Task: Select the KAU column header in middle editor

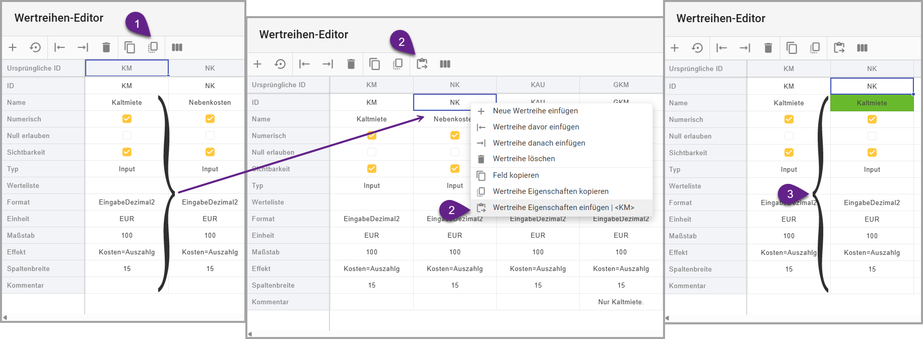Action: 538,85
